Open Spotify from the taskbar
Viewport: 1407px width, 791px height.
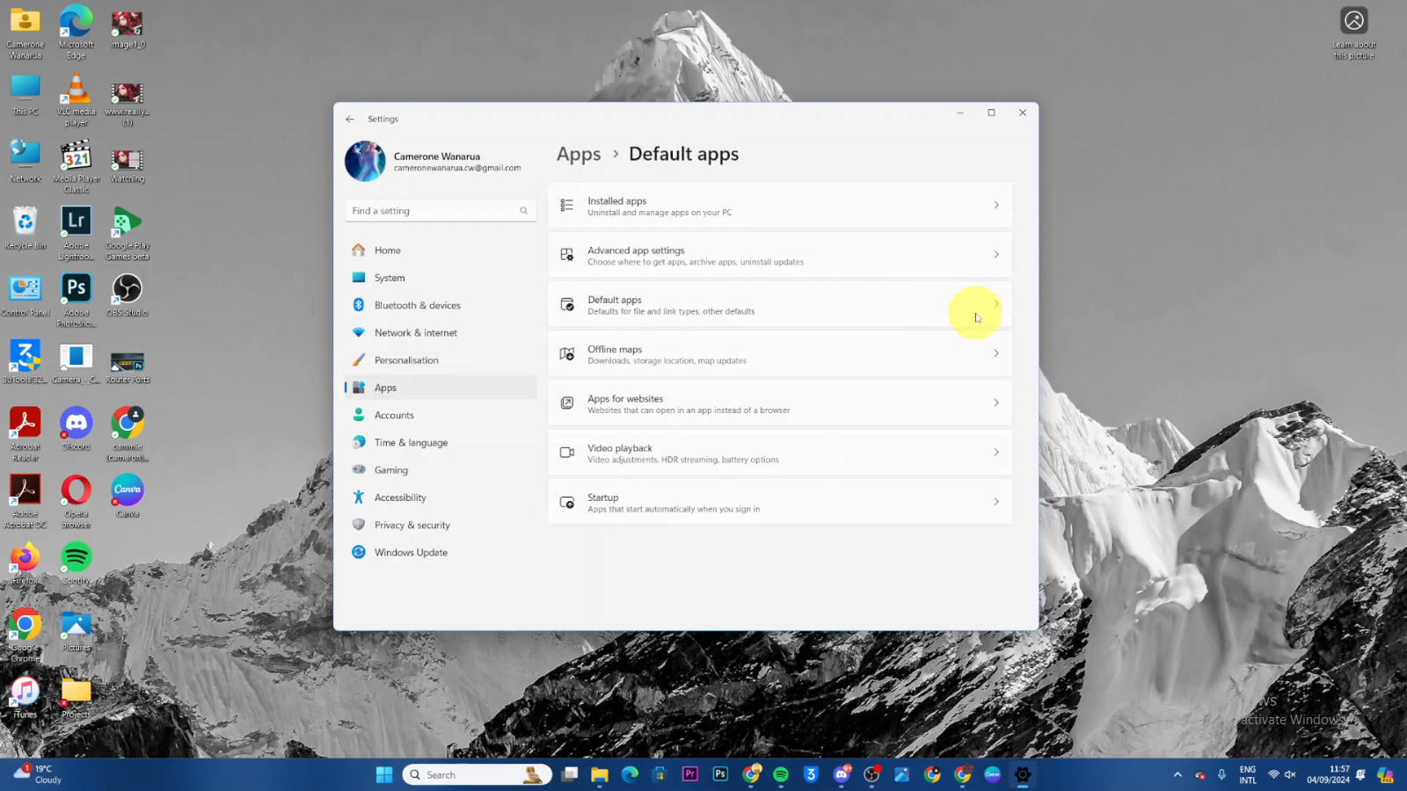tap(781, 774)
